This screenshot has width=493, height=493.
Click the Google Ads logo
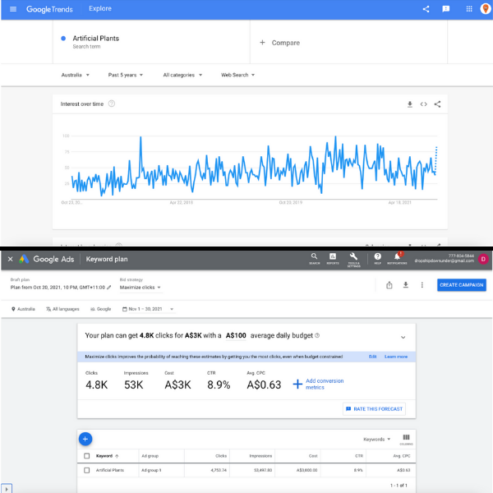tap(47, 259)
